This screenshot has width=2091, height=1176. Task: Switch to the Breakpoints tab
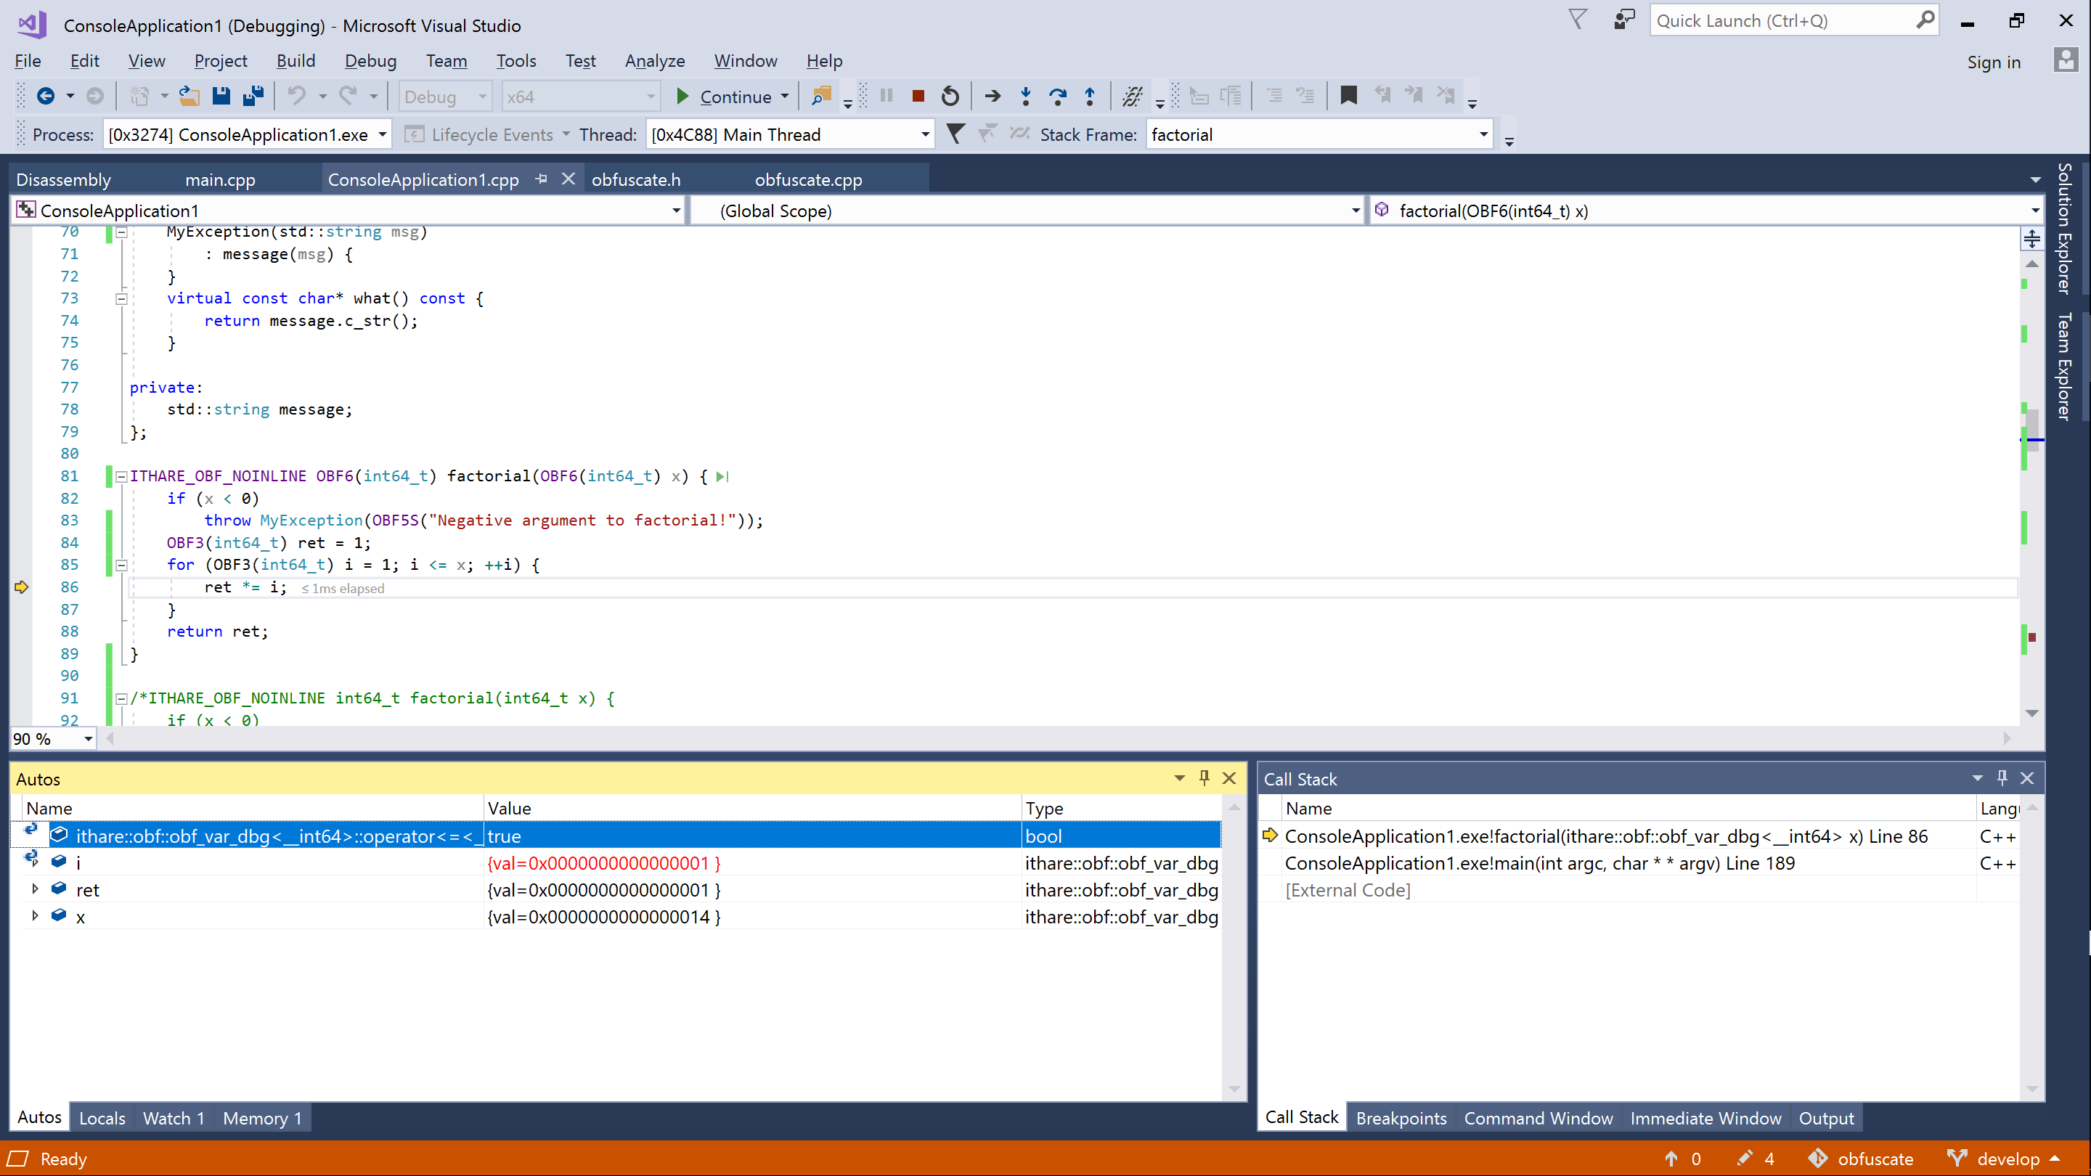click(x=1401, y=1118)
